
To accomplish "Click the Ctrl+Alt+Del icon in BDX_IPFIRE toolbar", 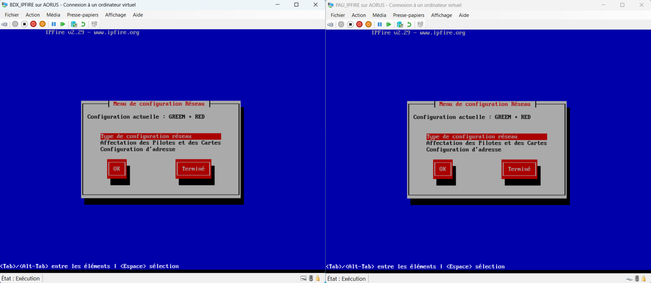I will coord(4,24).
